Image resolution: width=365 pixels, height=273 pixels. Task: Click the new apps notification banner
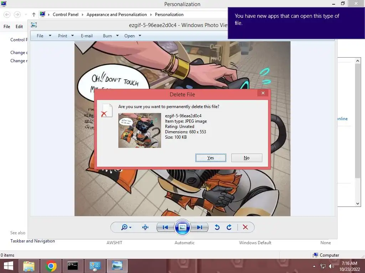tap(296, 23)
